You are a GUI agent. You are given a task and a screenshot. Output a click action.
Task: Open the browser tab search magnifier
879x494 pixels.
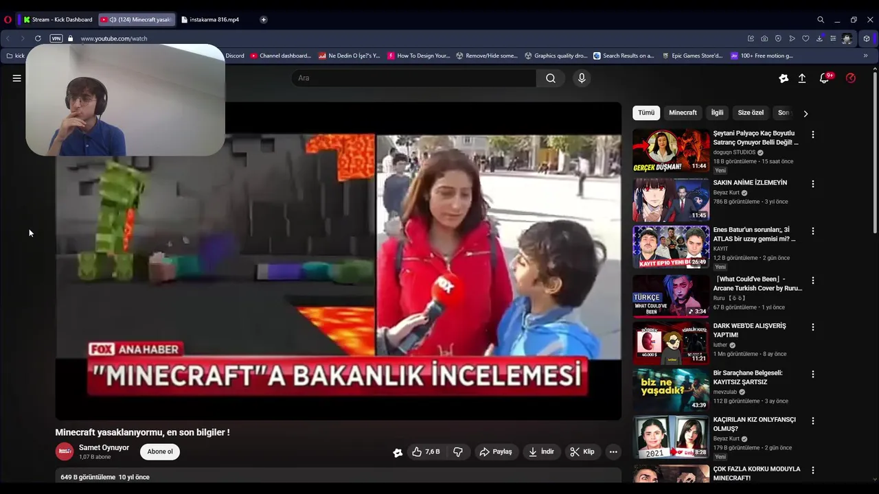coord(821,20)
